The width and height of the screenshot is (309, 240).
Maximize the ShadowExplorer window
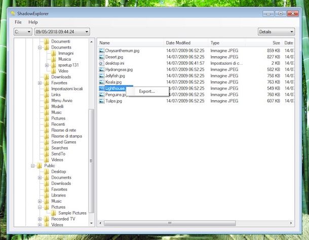pyautogui.click(x=281, y=13)
